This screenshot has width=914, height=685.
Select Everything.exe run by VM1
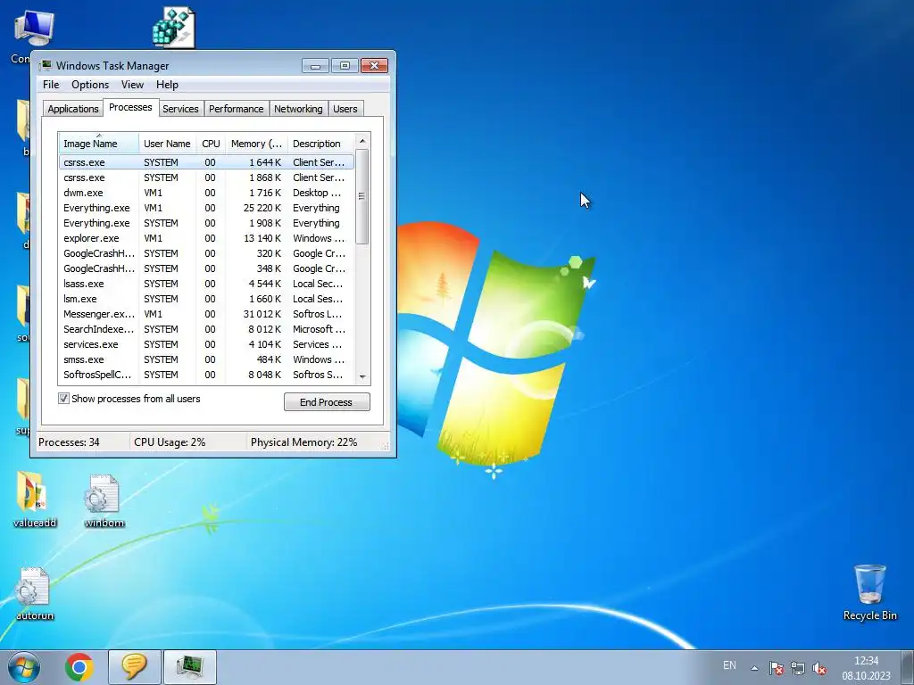(206, 208)
